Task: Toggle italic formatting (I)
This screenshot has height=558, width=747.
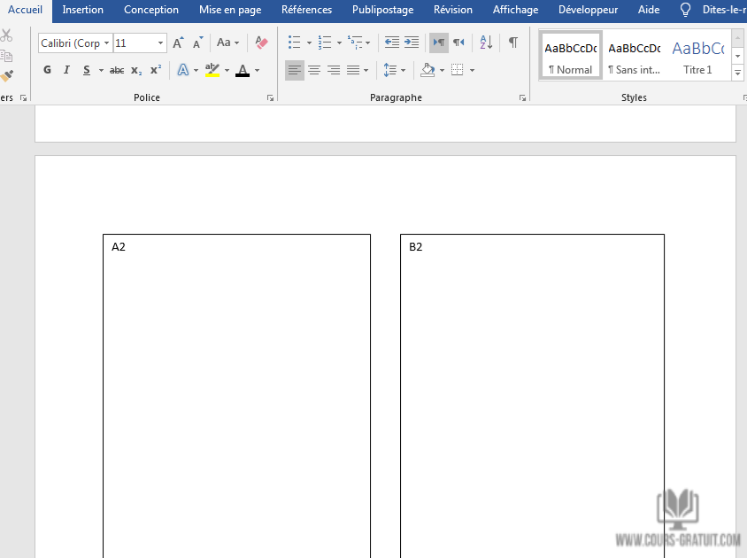Action: 66,70
